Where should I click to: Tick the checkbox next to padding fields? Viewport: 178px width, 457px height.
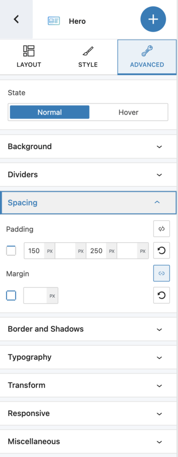coord(11,251)
